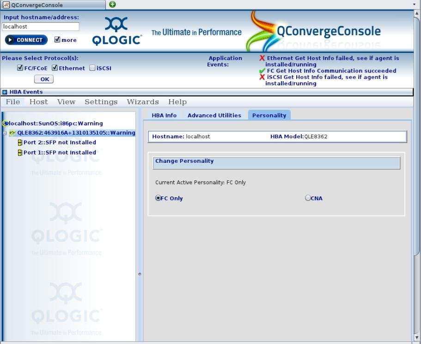Select 'Port 2::SFP not Installed' row
Image resolution: width=421 pixels, height=344 pixels.
pyautogui.click(x=60, y=142)
